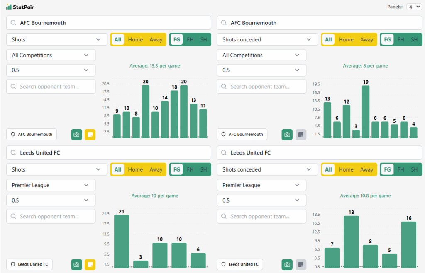Viewport: 425px width, 273px height.
Task: Open the yellow note icon in the Leeds Shots panel
Action: pos(90,264)
